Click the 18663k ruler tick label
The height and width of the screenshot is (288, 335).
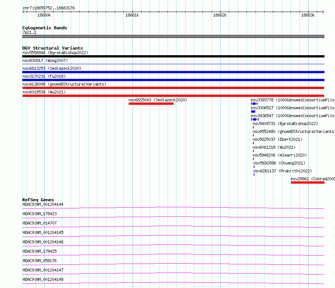click(x=308, y=15)
